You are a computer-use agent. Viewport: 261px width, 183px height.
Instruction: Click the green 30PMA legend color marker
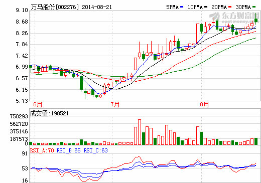(254, 7)
